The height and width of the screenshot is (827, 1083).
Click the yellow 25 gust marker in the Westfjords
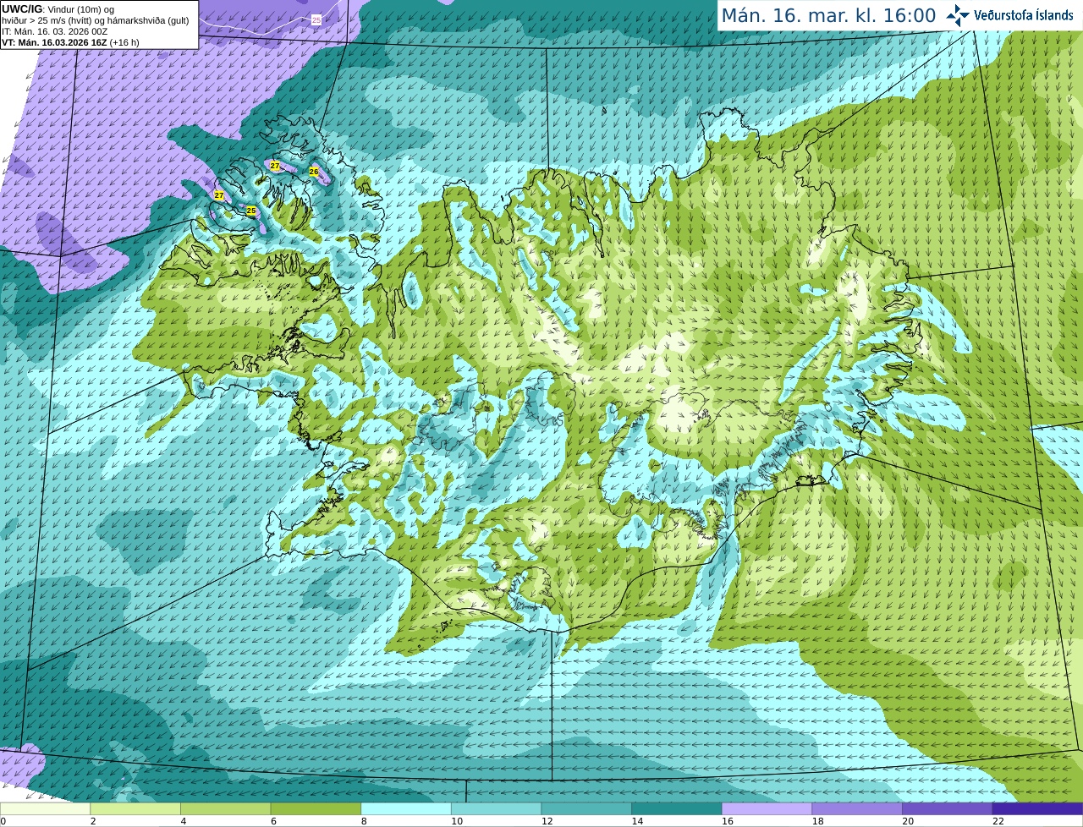(x=250, y=211)
